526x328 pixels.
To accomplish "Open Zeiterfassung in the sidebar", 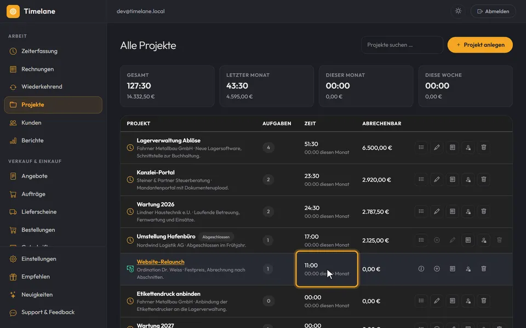I will (x=53, y=51).
